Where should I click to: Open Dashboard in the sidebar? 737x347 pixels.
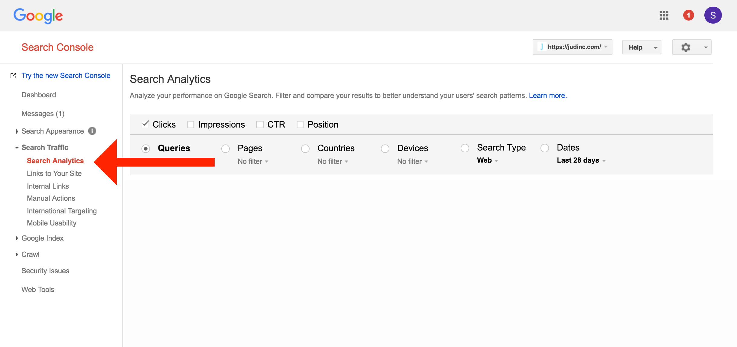coord(39,95)
